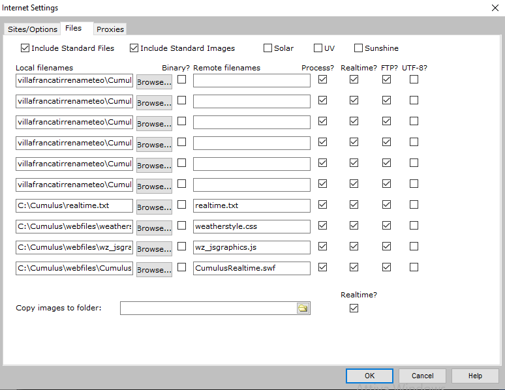505x390 pixels.
Task: Enable the Solar checkbox
Action: 268,48
